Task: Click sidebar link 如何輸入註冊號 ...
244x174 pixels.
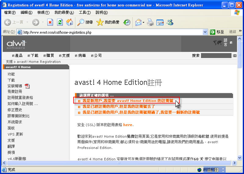Action: (x=23, y=104)
